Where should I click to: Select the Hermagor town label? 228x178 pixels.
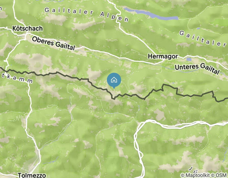pyautogui.click(x=163, y=56)
